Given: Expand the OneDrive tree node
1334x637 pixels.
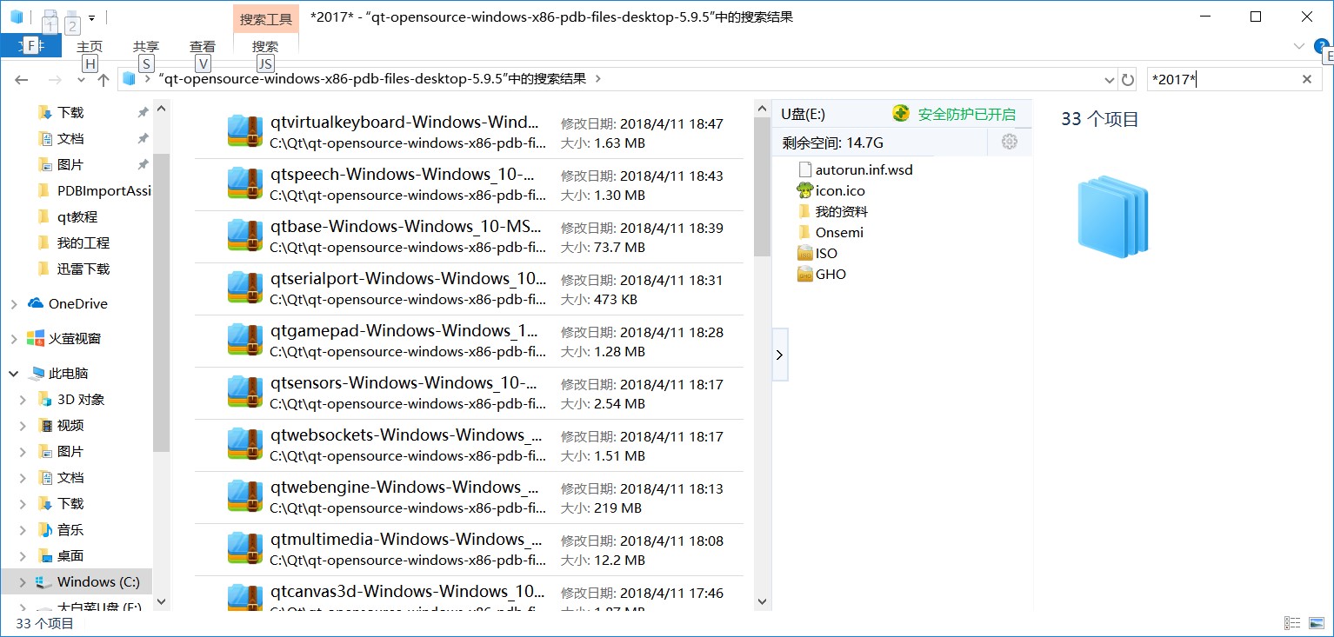Looking at the screenshot, I should coord(14,304).
